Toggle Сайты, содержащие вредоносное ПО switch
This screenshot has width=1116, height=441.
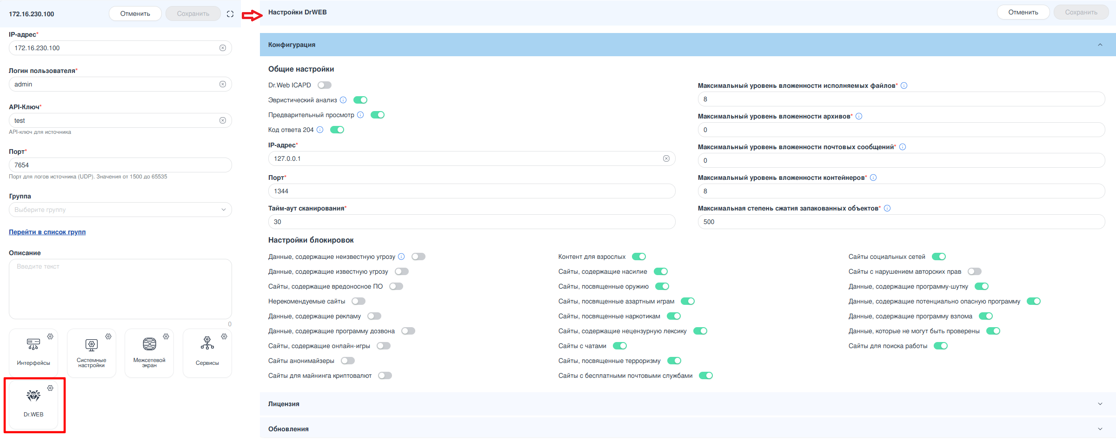396,286
